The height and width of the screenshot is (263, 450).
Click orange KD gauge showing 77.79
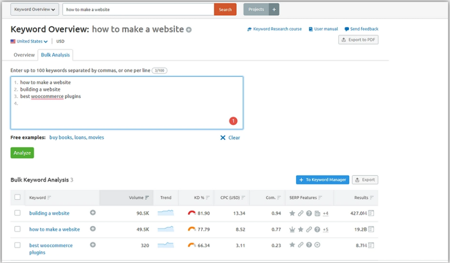click(191, 229)
